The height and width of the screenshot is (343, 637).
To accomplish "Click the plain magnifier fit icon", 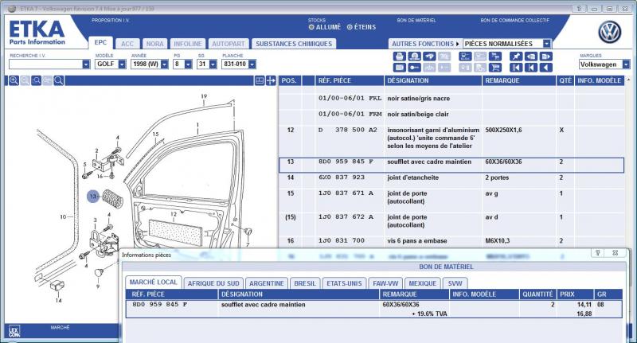I will (58, 80).
